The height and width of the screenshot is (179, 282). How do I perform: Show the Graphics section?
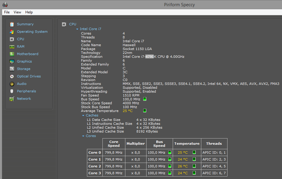24,61
